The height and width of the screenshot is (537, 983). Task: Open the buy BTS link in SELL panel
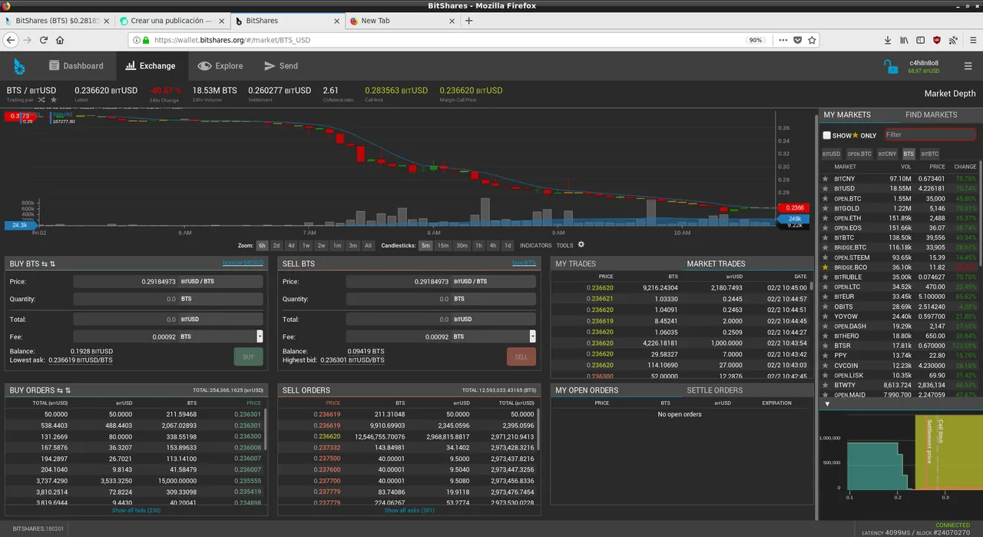tap(524, 263)
